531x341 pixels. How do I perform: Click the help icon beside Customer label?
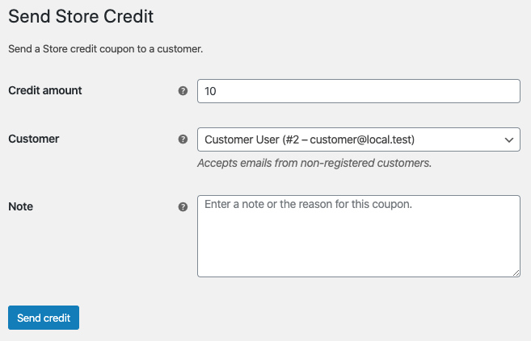183,139
